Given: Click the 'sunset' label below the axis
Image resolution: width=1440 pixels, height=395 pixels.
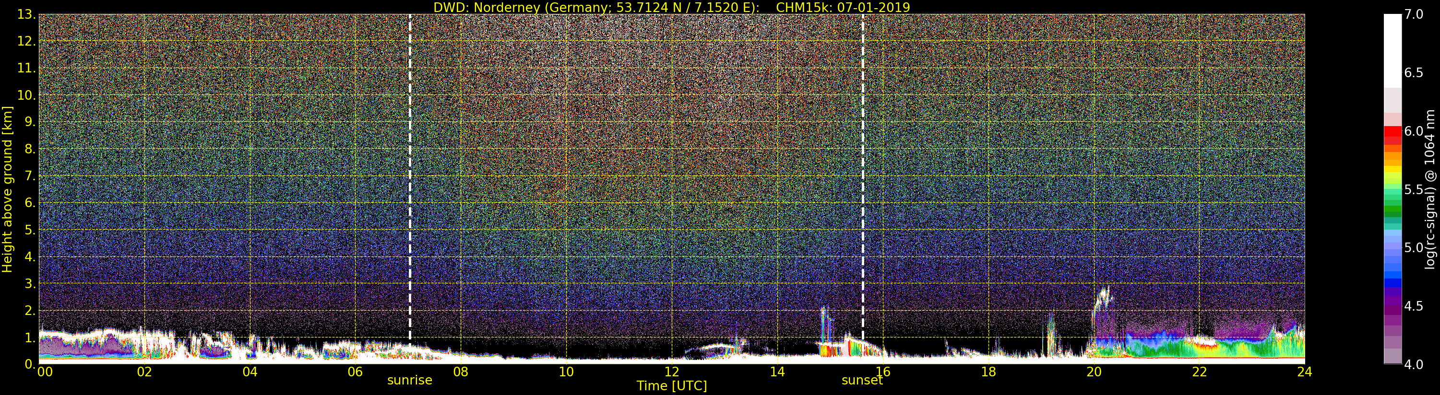Looking at the screenshot, I should [x=863, y=381].
